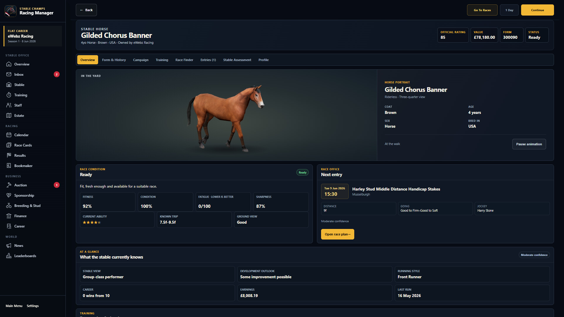
Task: Open Sponsorship via its handshake icon
Action: point(9,195)
